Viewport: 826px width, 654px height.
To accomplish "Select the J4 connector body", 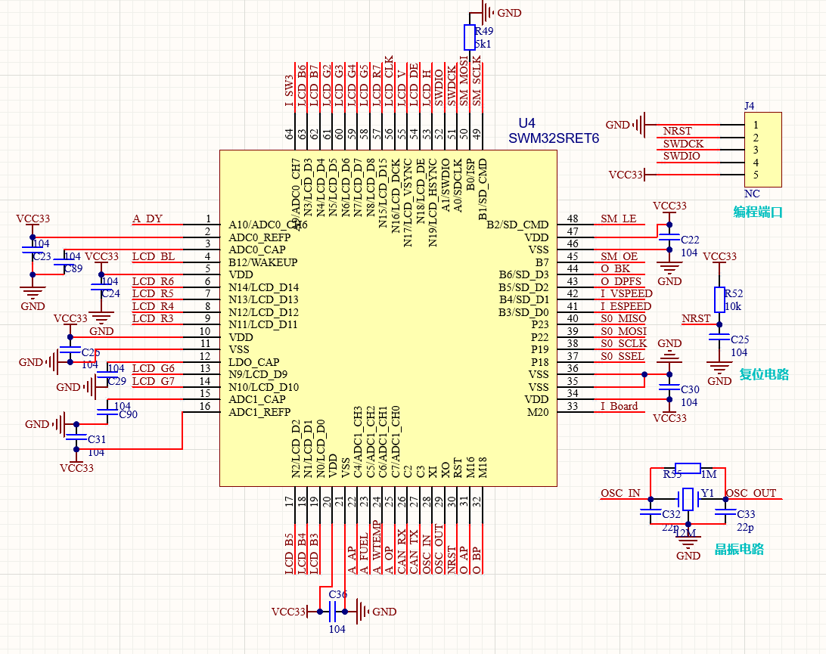I will tap(762, 150).
